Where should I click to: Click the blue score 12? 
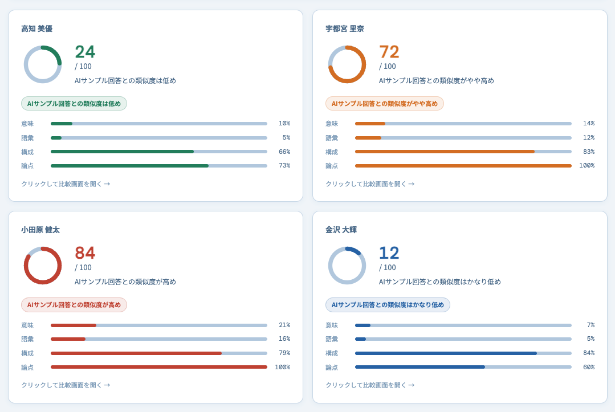pos(389,253)
